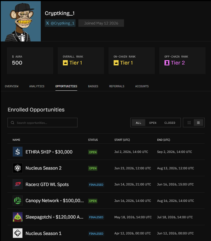Click end date Aug 13, 2026, 12:00 UTC
Image resolution: width=211 pixels, height=241 pixels.
pyautogui.click(x=176, y=168)
